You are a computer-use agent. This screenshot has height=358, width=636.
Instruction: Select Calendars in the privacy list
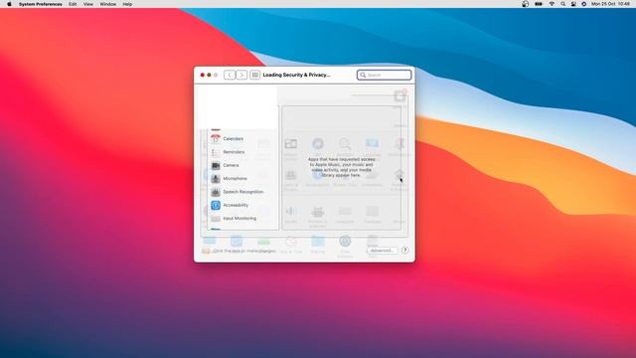(x=242, y=139)
